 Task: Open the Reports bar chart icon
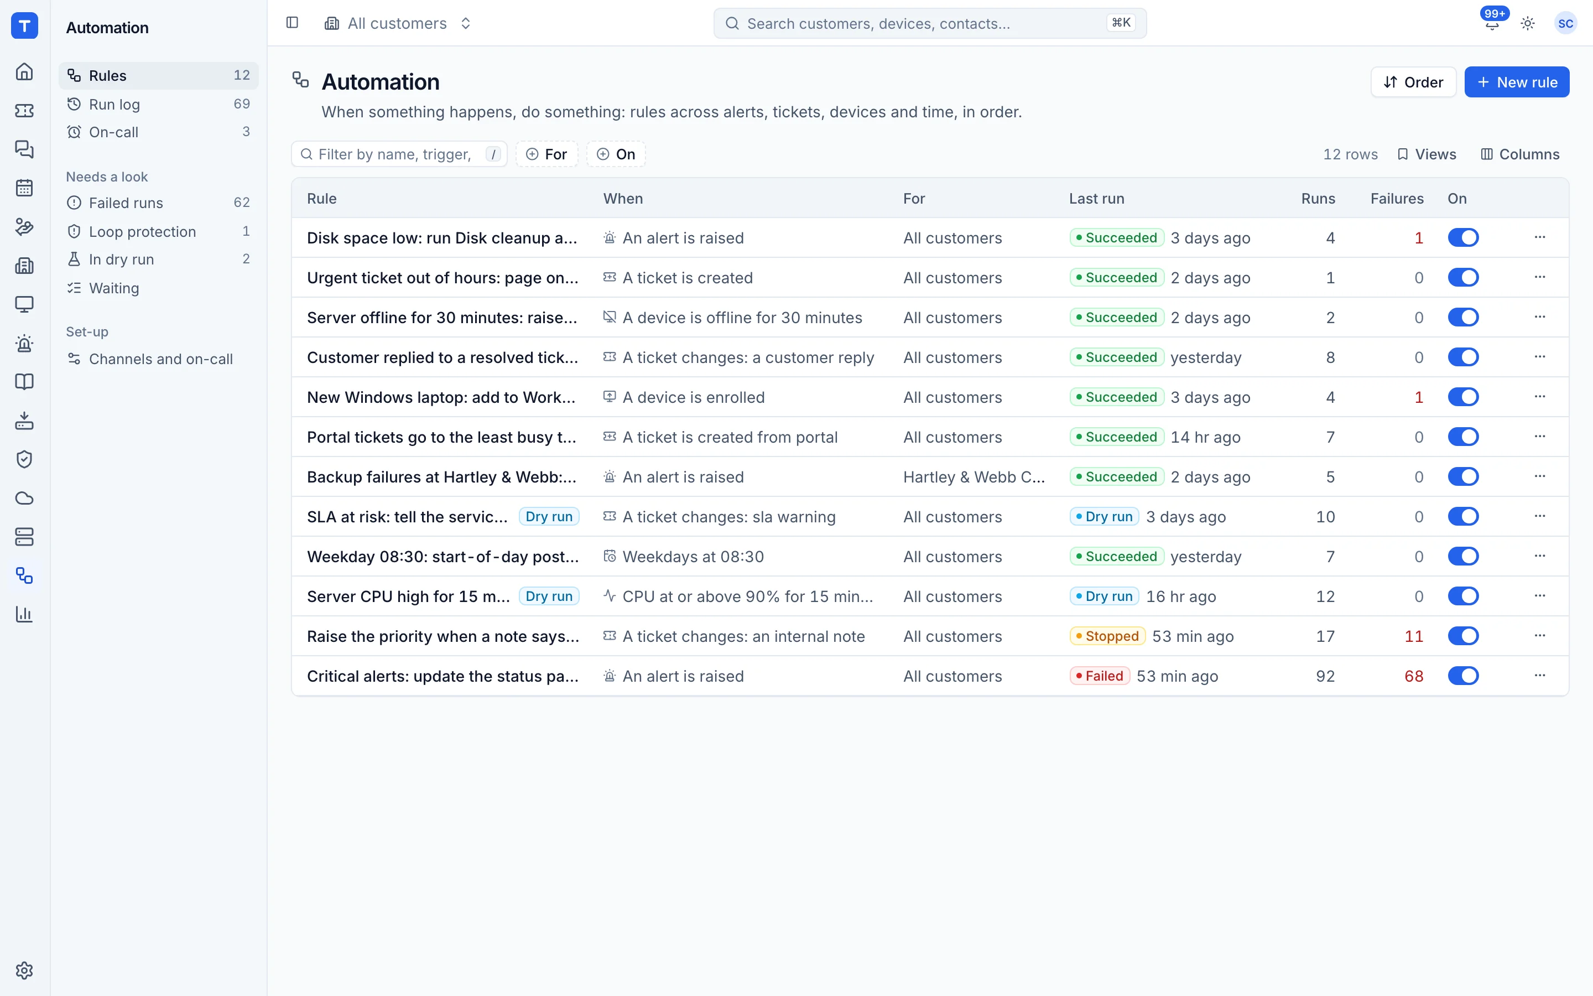coord(24,615)
